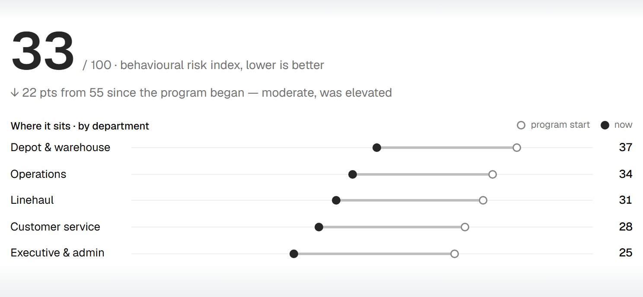Image resolution: width=643 pixels, height=297 pixels.
Task: Open the Operations department row label
Action: click(38, 174)
